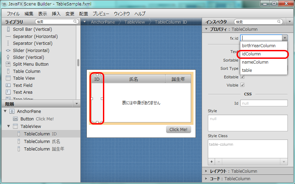This screenshot has width=295, height=184.
Task: Select the 氏名 column header on canvas
Action: [x=134, y=79]
